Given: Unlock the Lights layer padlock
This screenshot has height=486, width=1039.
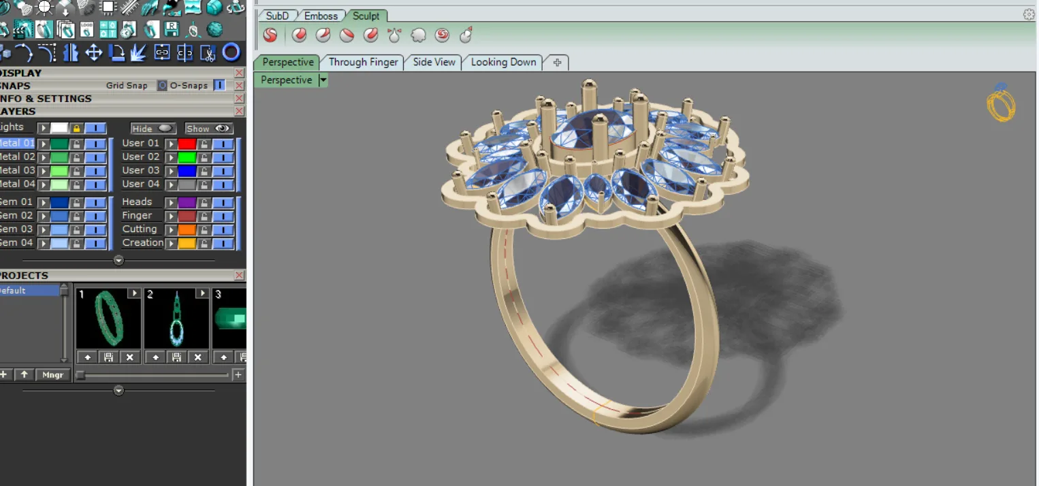Looking at the screenshot, I should tap(76, 128).
